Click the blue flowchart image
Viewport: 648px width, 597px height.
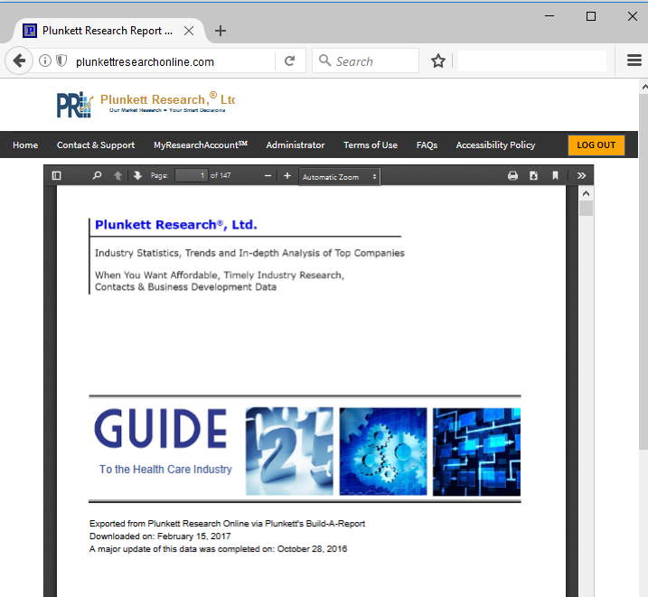(476, 452)
